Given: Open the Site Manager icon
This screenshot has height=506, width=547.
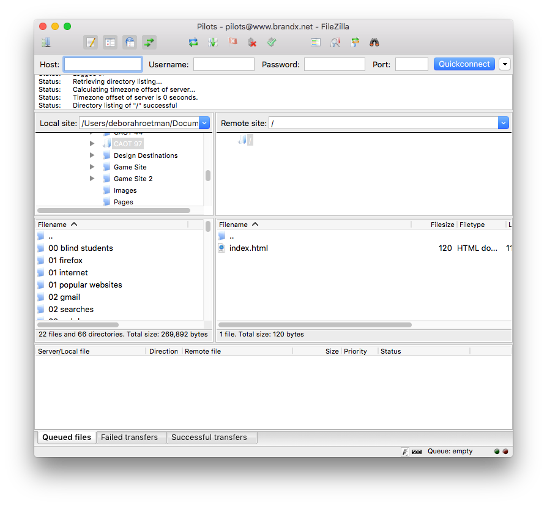Looking at the screenshot, I should (x=46, y=43).
